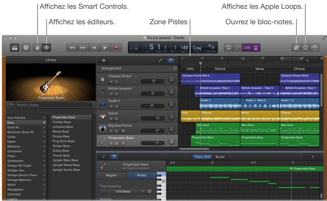Click the tempo 149 in LCD
This screenshot has width=327, height=201.
click(184, 48)
